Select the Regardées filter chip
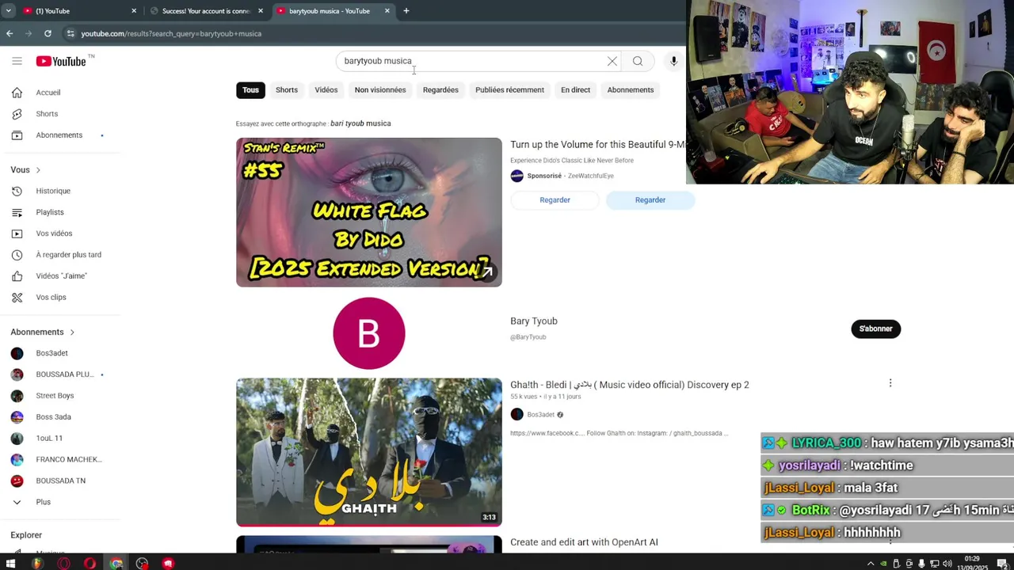Image resolution: width=1014 pixels, height=570 pixels. (440, 90)
